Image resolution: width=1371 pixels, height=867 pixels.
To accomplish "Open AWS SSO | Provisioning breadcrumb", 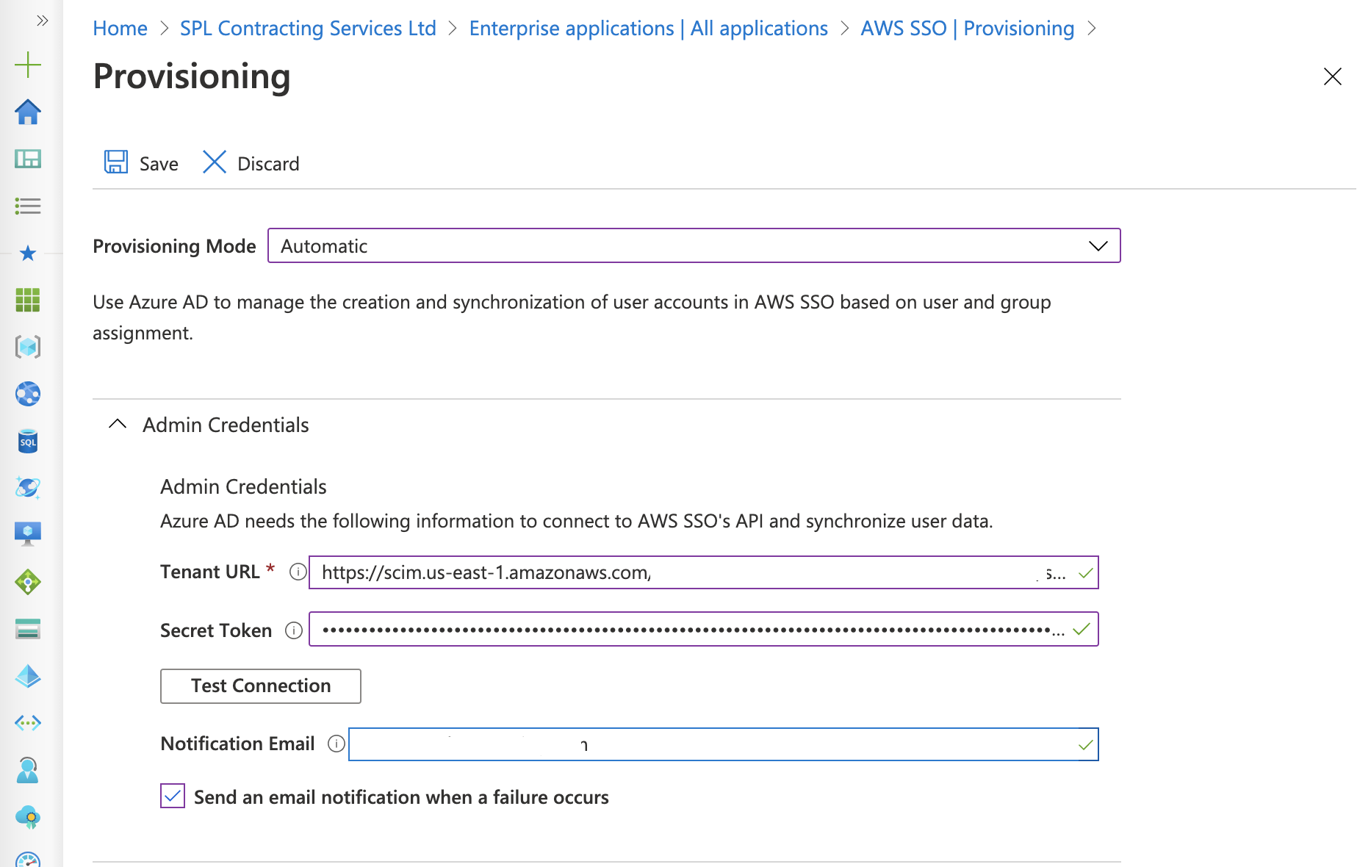I will point(967,28).
